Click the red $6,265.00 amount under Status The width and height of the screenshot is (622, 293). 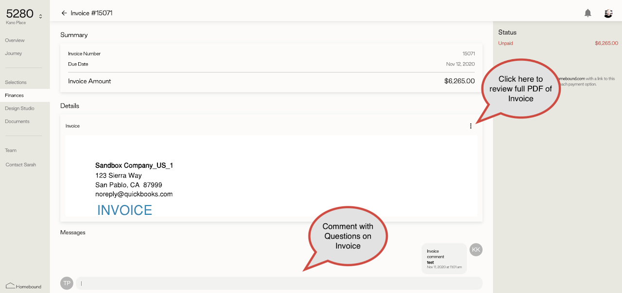[x=606, y=43]
